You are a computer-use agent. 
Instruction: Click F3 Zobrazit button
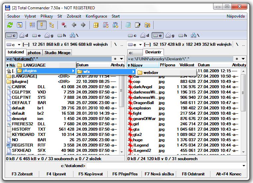click(22, 174)
